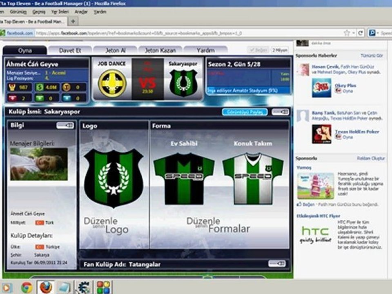This screenshot has width=392, height=294.
Task: Click the Yumoş ad title link
Action: [304, 167]
